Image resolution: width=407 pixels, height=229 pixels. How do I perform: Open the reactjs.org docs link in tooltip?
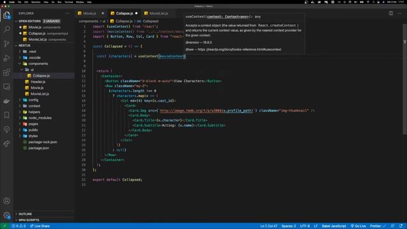(239, 50)
